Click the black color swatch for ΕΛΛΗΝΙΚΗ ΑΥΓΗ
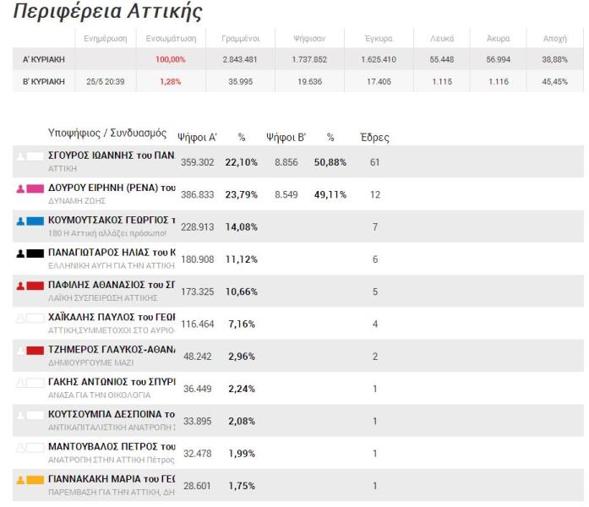Image resolution: width=589 pixels, height=507 pixels. (x=36, y=253)
